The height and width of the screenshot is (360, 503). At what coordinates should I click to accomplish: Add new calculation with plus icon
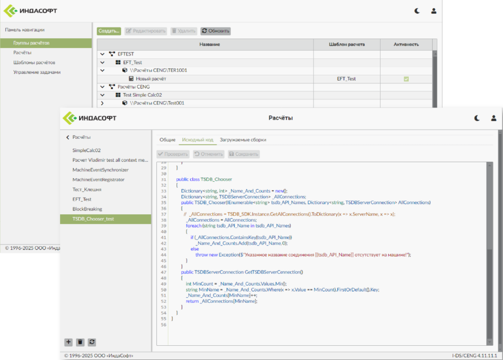point(69,342)
